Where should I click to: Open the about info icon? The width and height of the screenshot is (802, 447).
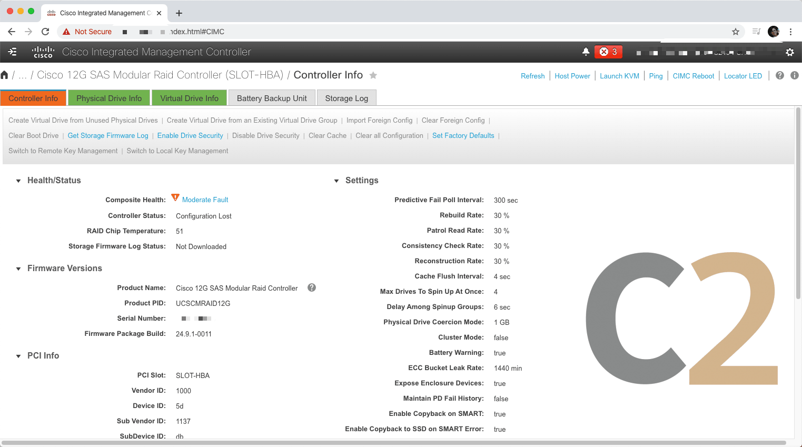coord(795,75)
